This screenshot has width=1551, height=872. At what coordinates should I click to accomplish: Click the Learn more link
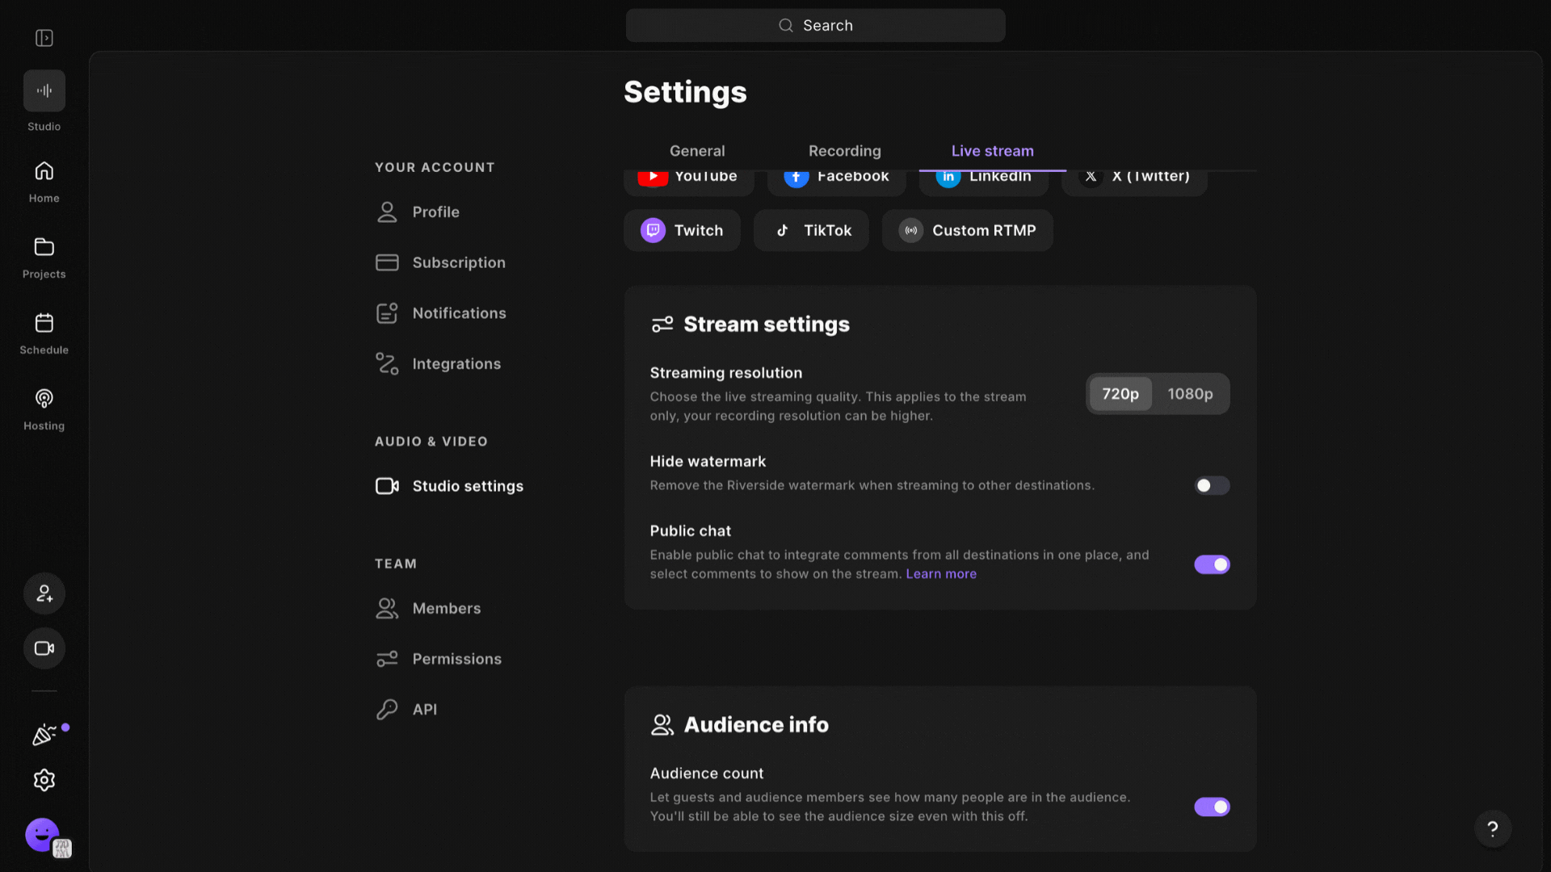click(941, 574)
